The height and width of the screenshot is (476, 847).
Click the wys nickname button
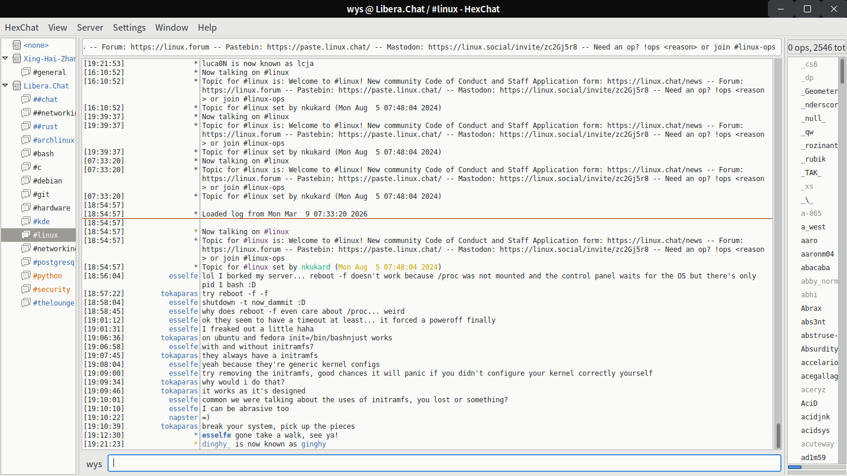[94, 464]
